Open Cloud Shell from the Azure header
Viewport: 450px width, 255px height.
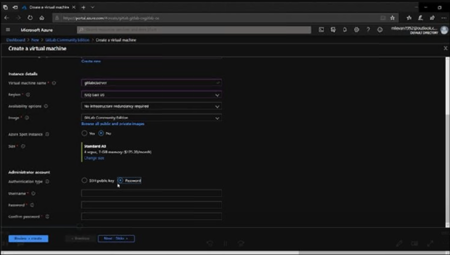point(321,30)
